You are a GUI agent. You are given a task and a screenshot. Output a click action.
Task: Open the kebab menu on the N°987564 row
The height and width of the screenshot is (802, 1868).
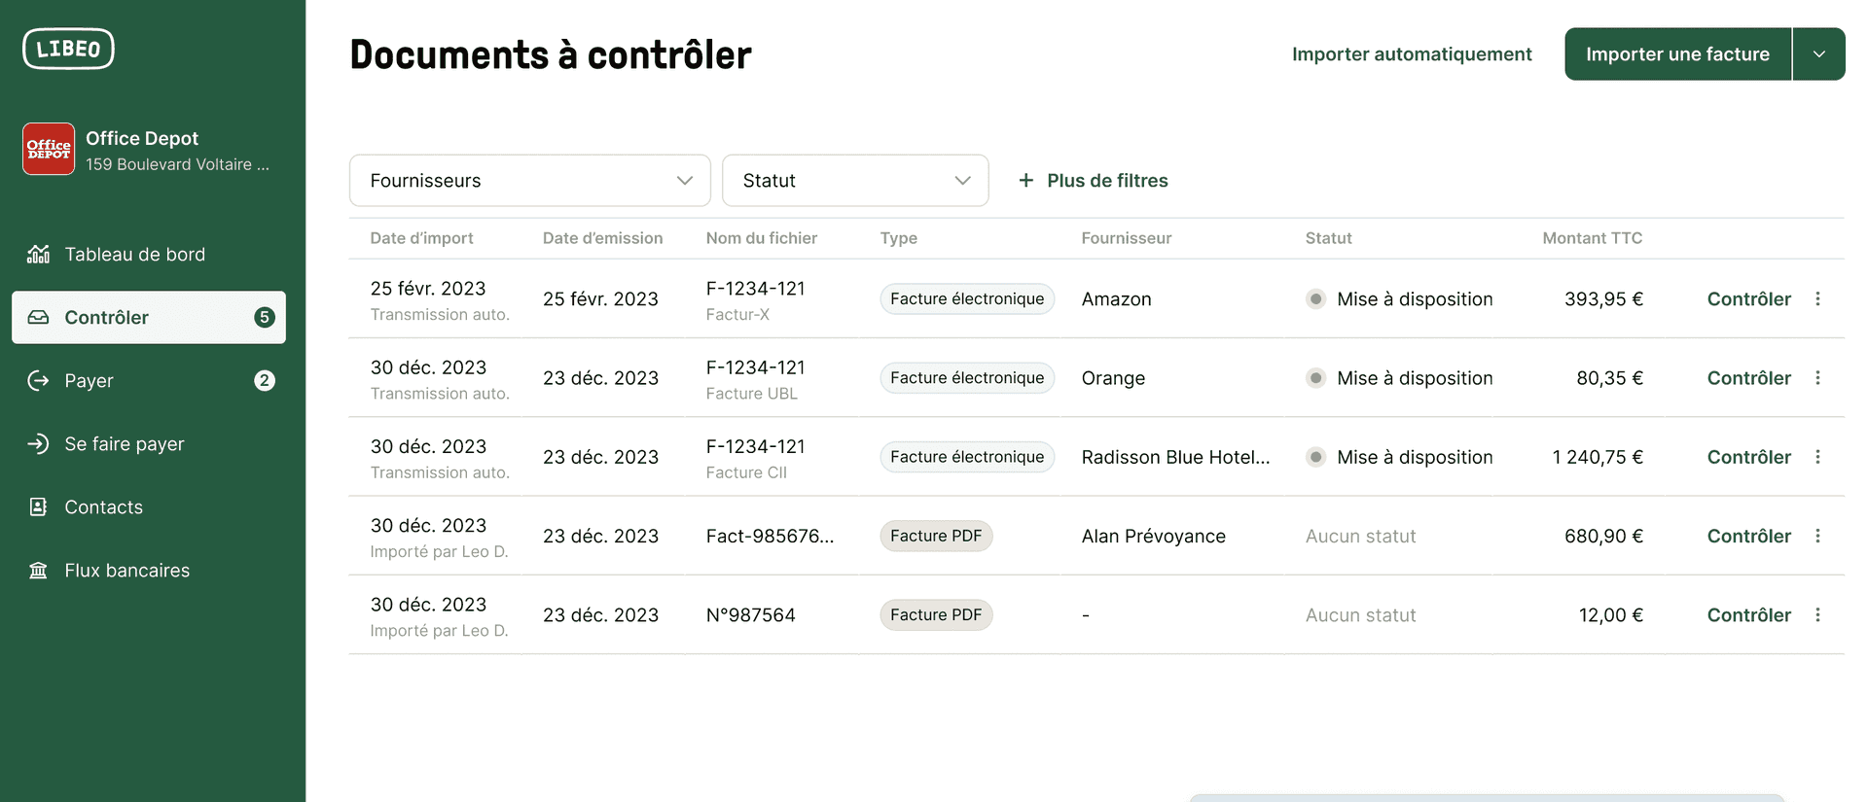point(1817,614)
